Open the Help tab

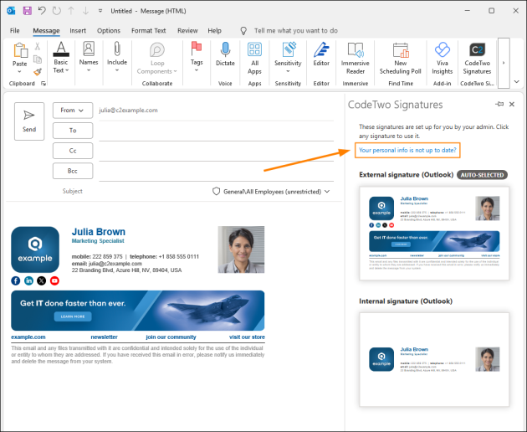point(214,31)
